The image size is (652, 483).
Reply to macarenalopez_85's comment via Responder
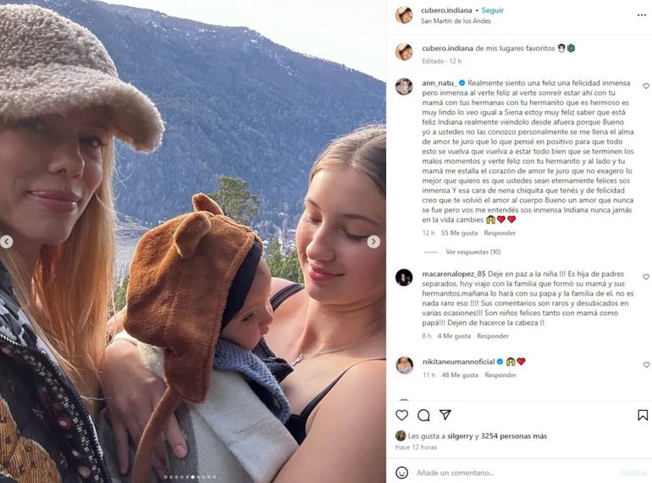coord(493,336)
